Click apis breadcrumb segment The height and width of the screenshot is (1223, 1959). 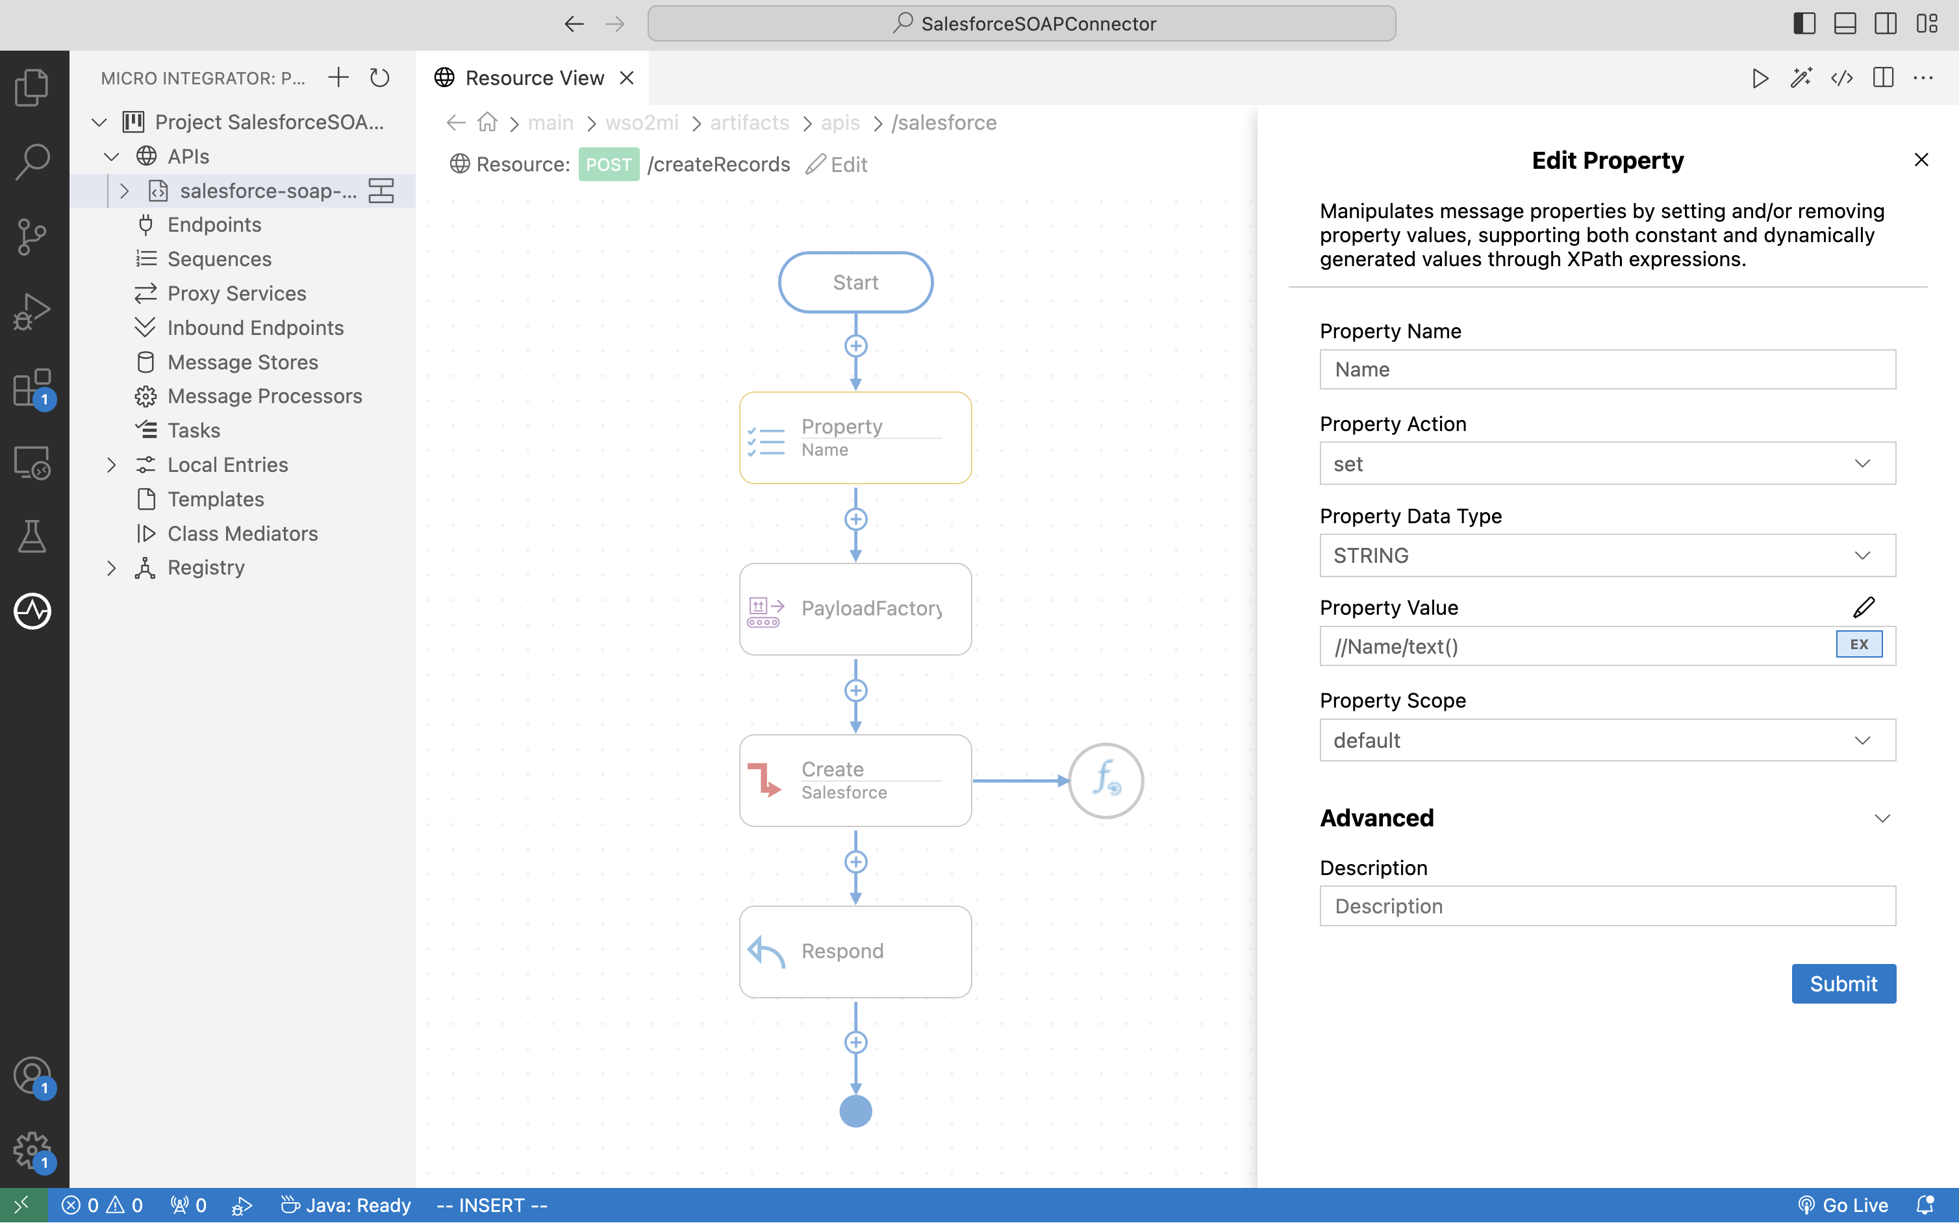(x=840, y=122)
